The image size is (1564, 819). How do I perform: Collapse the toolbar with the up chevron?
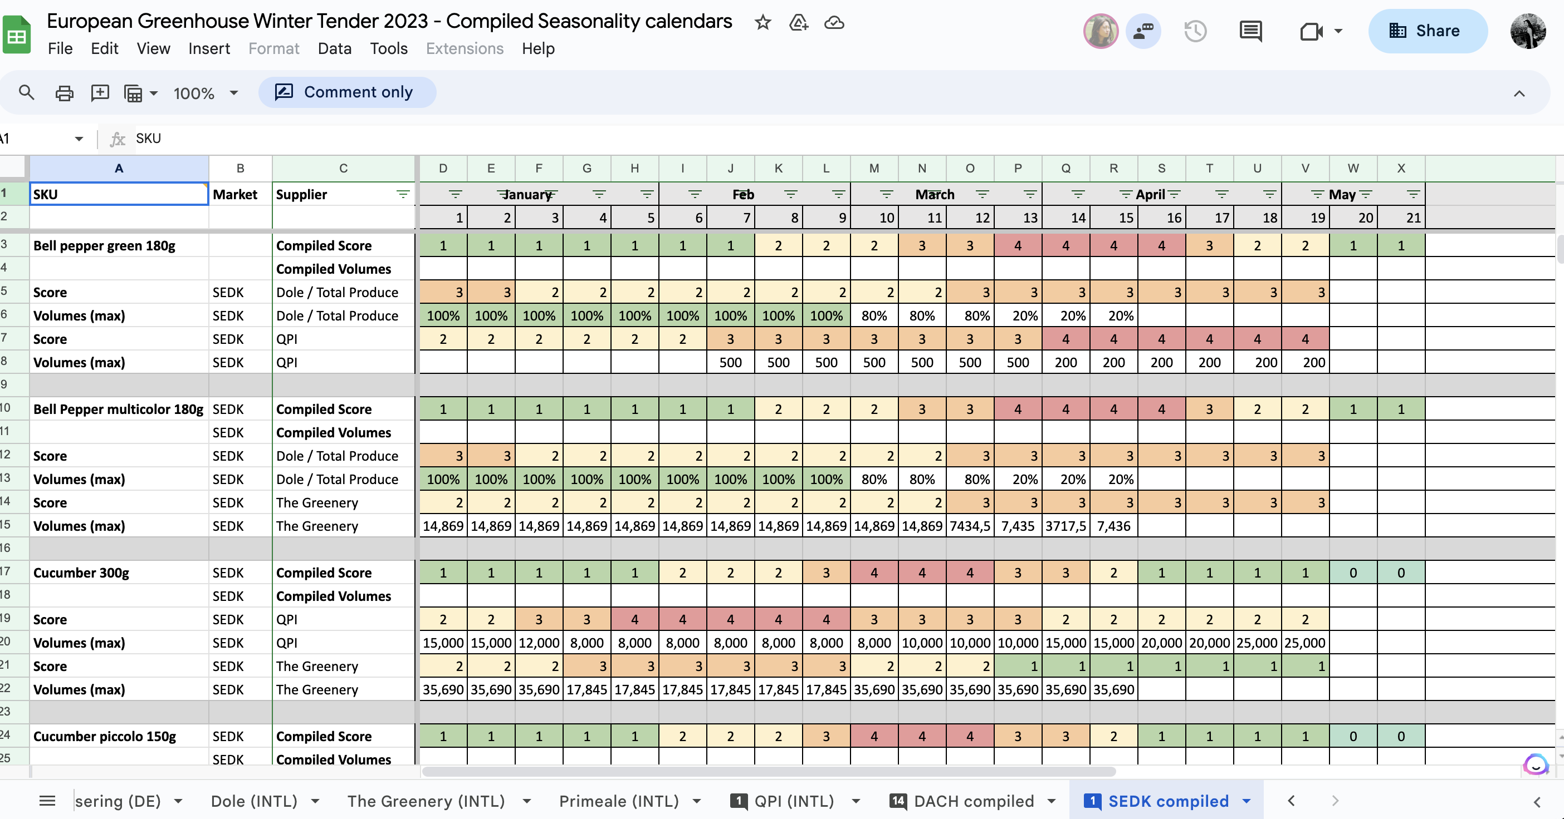pyautogui.click(x=1518, y=93)
